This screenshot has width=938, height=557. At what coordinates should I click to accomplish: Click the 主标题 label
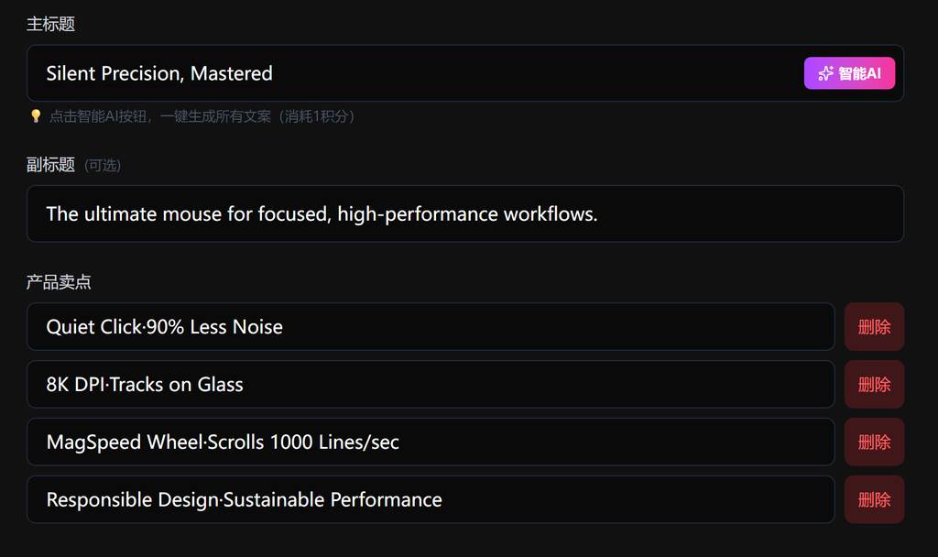point(50,24)
